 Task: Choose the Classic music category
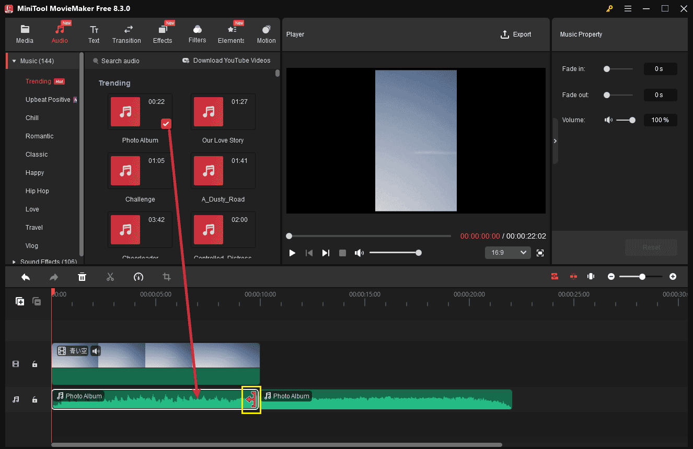37,155
